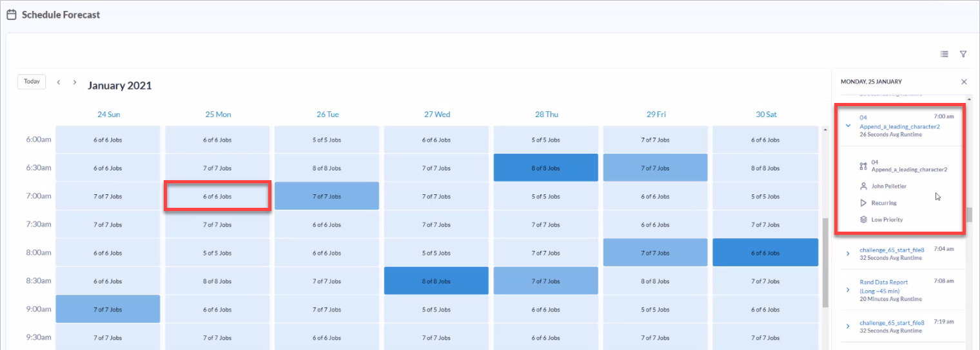Select the 6:30am Saturday 8 of 8 Jobs cell
The height and width of the screenshot is (350, 980).
click(765, 168)
